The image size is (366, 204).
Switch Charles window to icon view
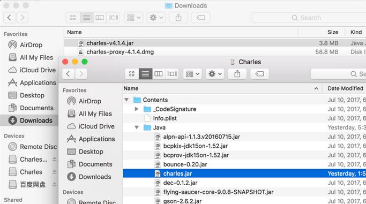132,74
